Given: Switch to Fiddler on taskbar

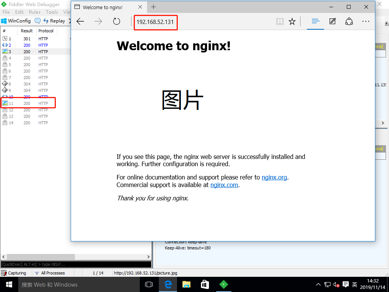Looking at the screenshot, I should [223, 284].
